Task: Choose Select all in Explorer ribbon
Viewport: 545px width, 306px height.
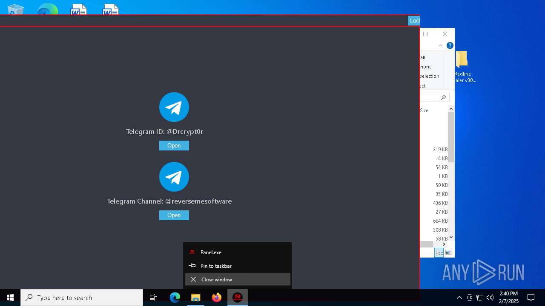Action: (422, 57)
